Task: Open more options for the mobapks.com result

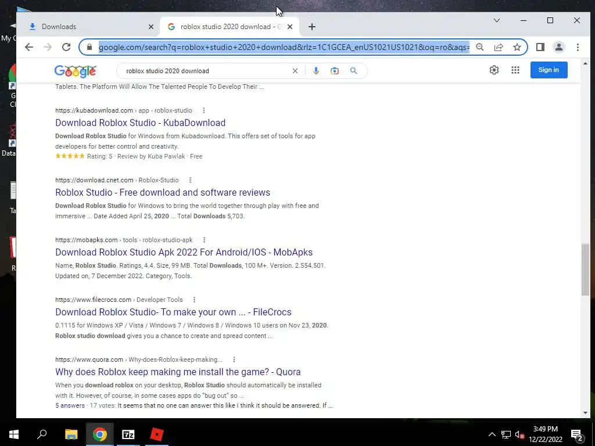Action: coord(204,240)
